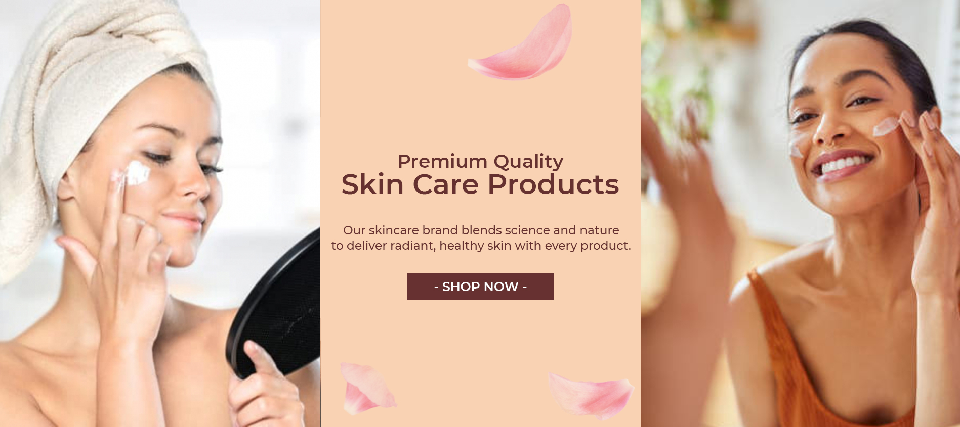Click the word 'Skin' in heading
Screen dimensions: 960x427
372,184
